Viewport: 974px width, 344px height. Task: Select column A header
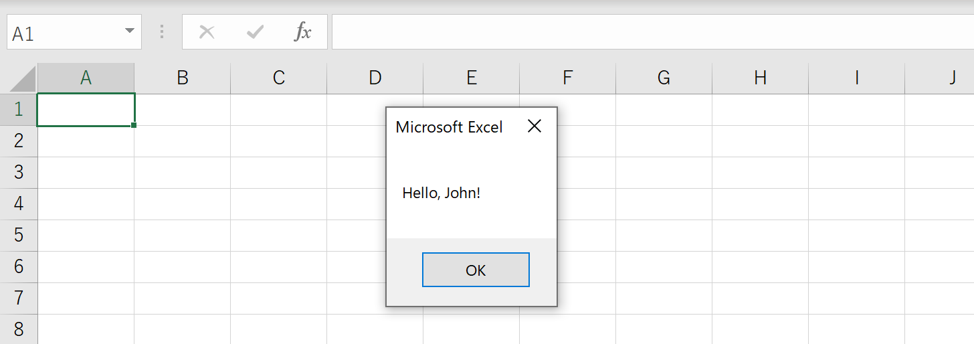[x=86, y=78]
